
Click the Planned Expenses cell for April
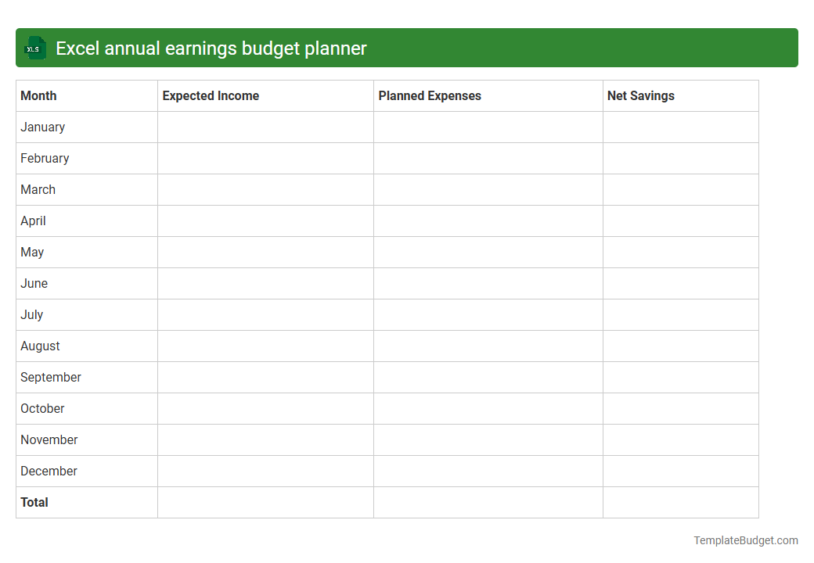pos(488,221)
